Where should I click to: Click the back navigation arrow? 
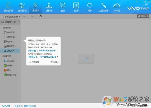point(24,16)
